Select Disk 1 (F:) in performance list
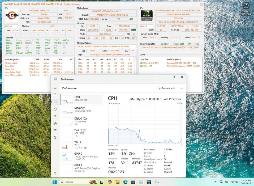Screen dimensions: 254x186 (x=81, y=133)
